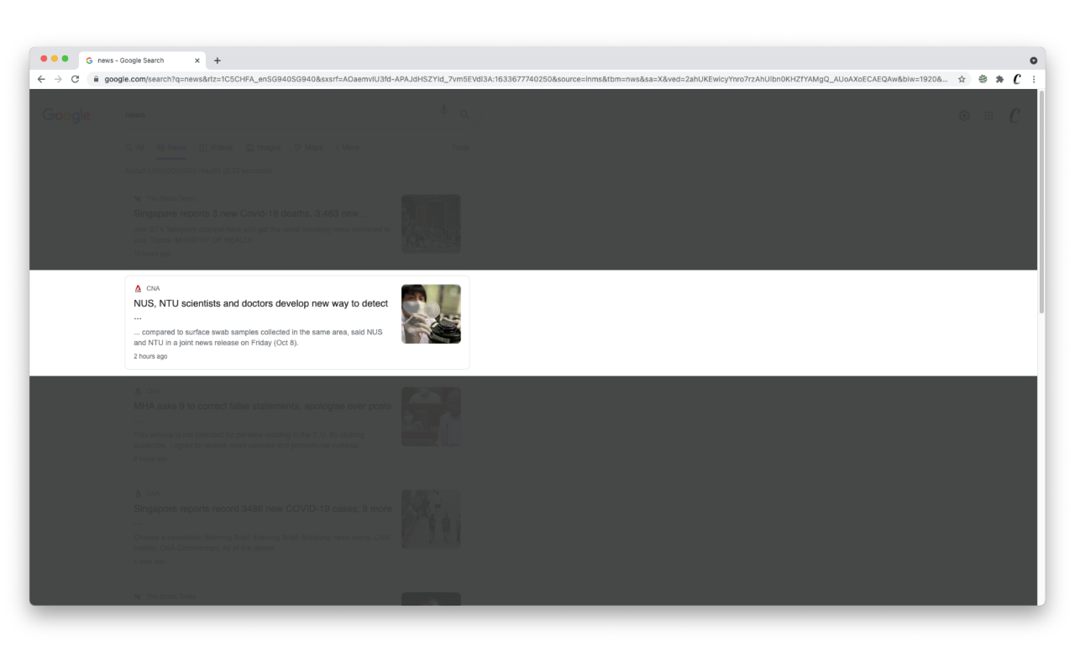Open the tab search dropdown arrow
This screenshot has height=672, width=1075.
click(x=1033, y=60)
